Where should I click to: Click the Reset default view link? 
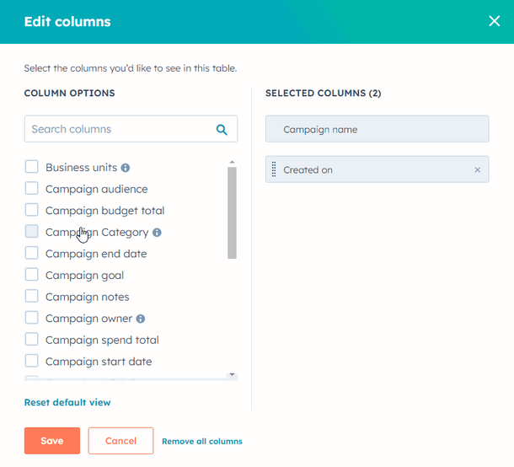pos(67,403)
